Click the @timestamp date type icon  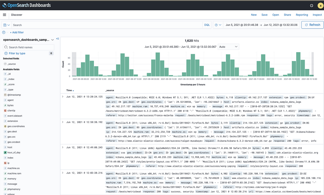click(5, 95)
